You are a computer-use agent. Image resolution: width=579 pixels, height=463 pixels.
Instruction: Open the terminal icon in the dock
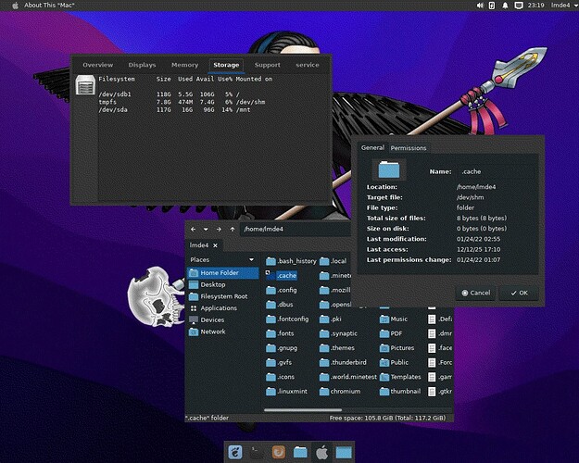[x=257, y=452]
